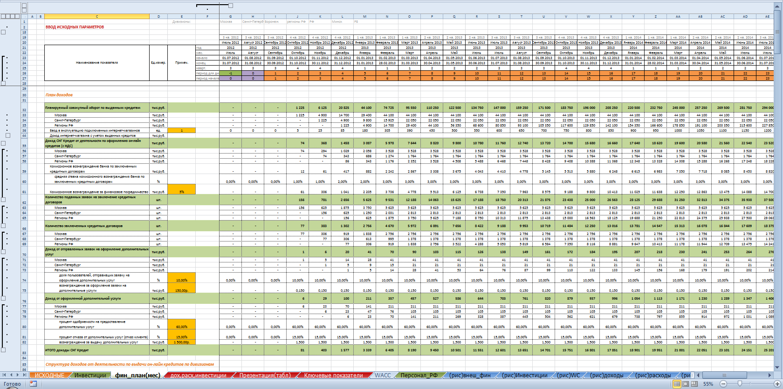
Task: Toggle the outline group box beside row 28
Action: click(3, 84)
